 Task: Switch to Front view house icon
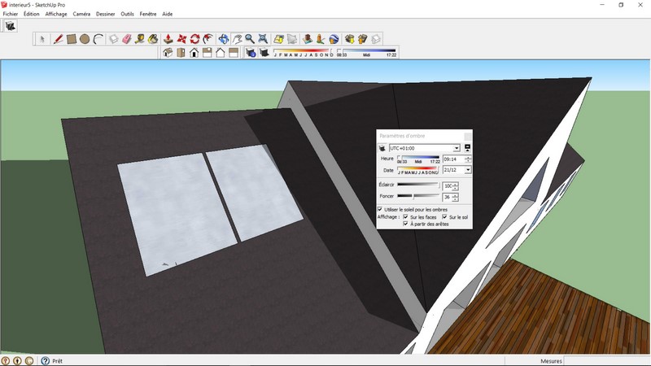[194, 53]
